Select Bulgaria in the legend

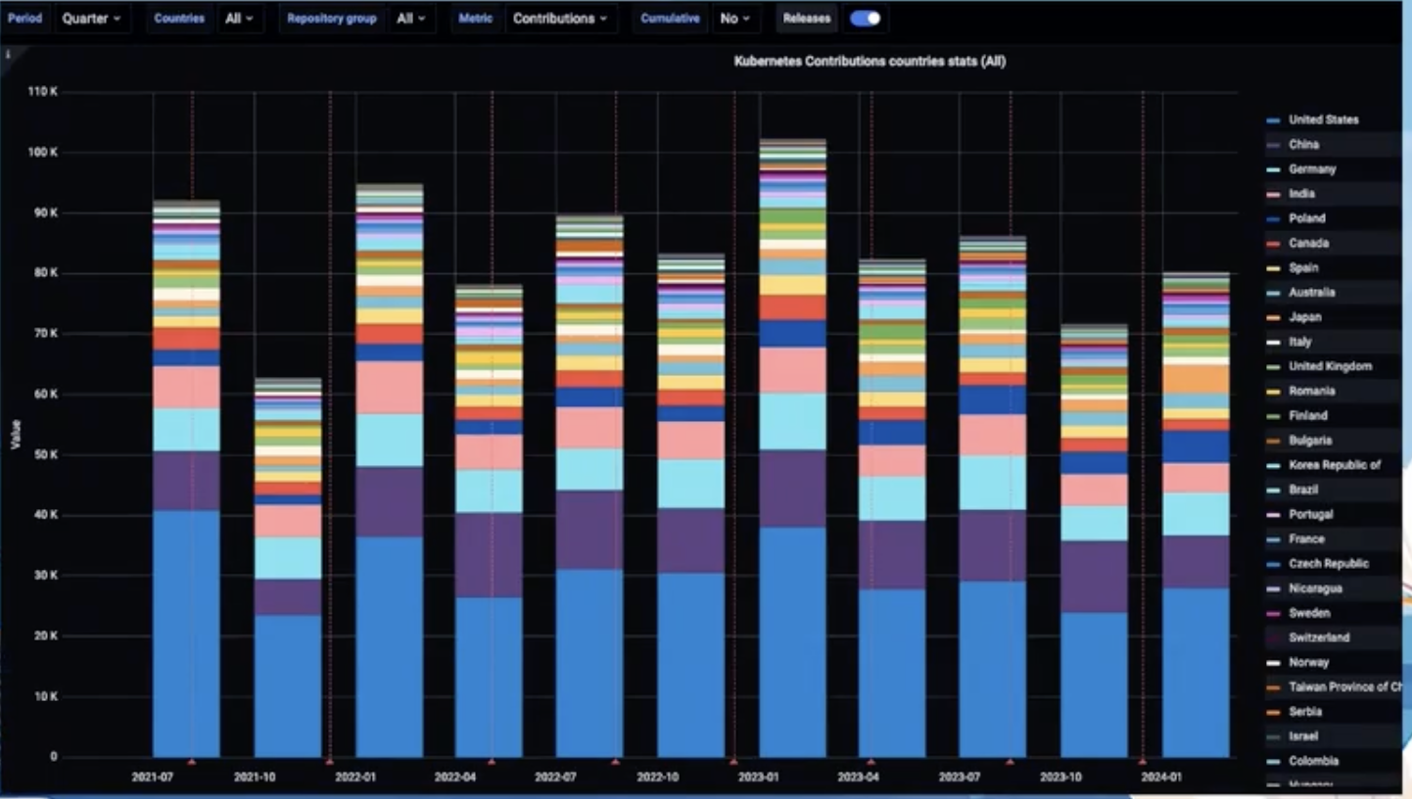[1310, 441]
